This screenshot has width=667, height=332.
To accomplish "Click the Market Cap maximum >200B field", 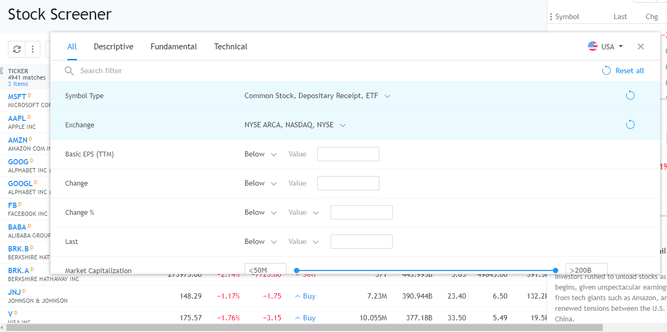I will pyautogui.click(x=586, y=269).
